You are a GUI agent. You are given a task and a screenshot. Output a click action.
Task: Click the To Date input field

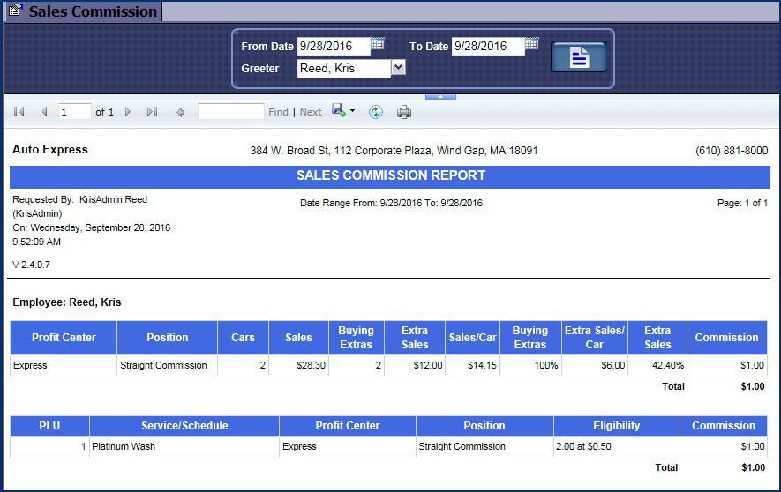pyautogui.click(x=487, y=46)
